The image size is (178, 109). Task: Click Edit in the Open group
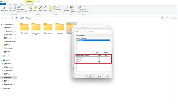72,9
